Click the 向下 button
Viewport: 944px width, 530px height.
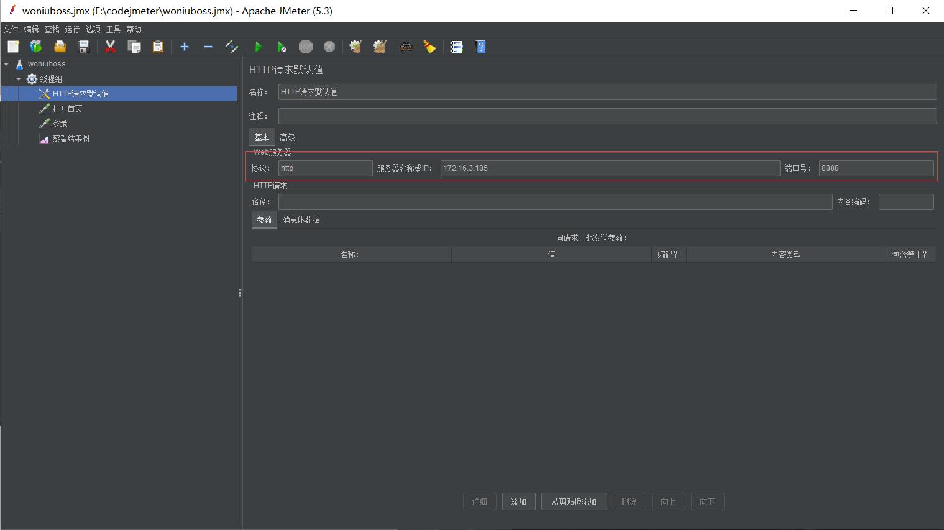[x=708, y=501]
